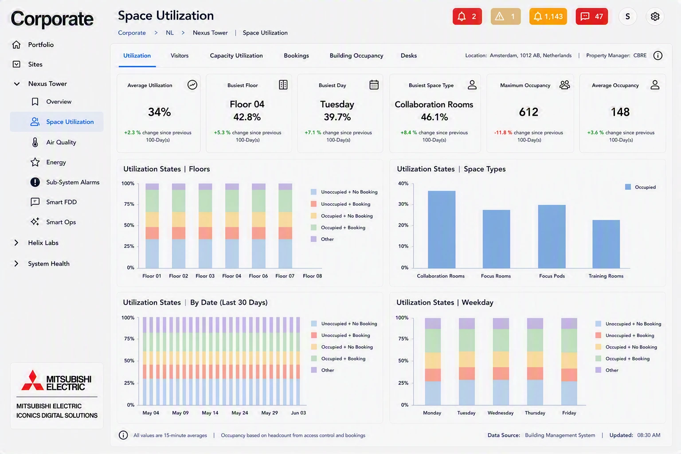The width and height of the screenshot is (681, 454).
Task: Click the person icon on Busiest Space Type card
Action: (x=472, y=85)
